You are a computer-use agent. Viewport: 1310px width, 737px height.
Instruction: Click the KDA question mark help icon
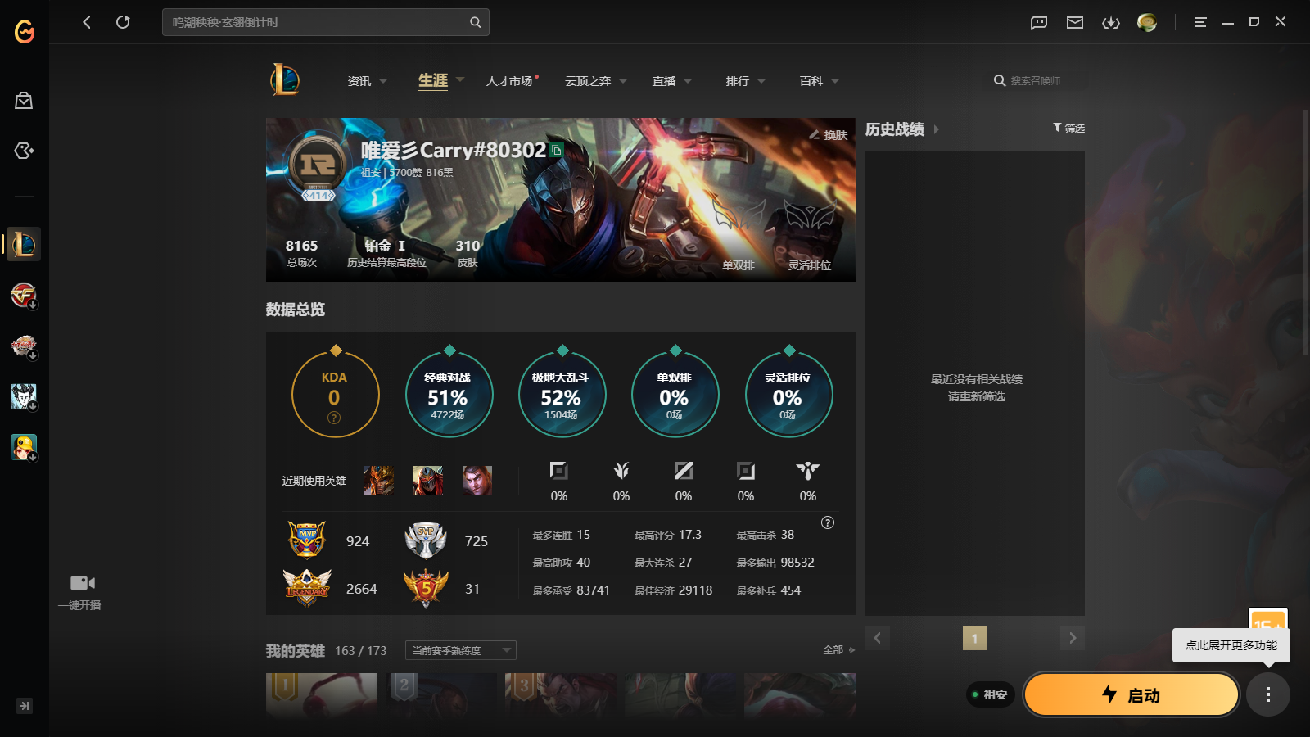(334, 418)
